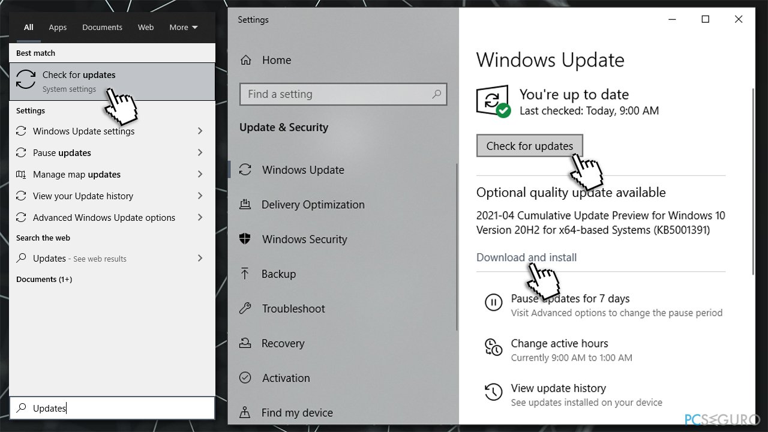Expand Advanced Windows Update options arrow
This screenshot has width=768, height=432.
[x=200, y=217]
